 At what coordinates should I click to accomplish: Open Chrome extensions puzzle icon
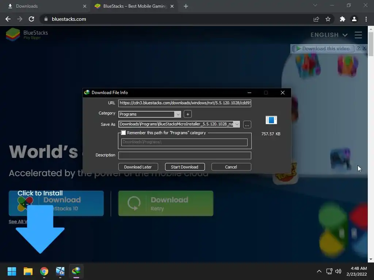(x=343, y=19)
